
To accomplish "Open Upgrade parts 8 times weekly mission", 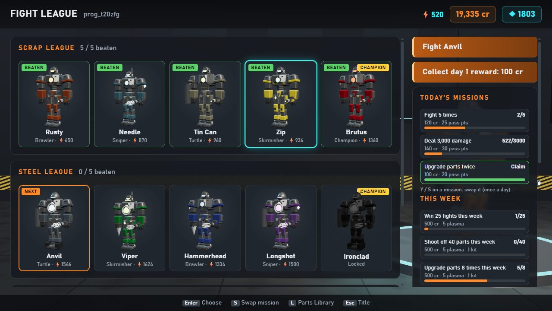I will [474, 273].
